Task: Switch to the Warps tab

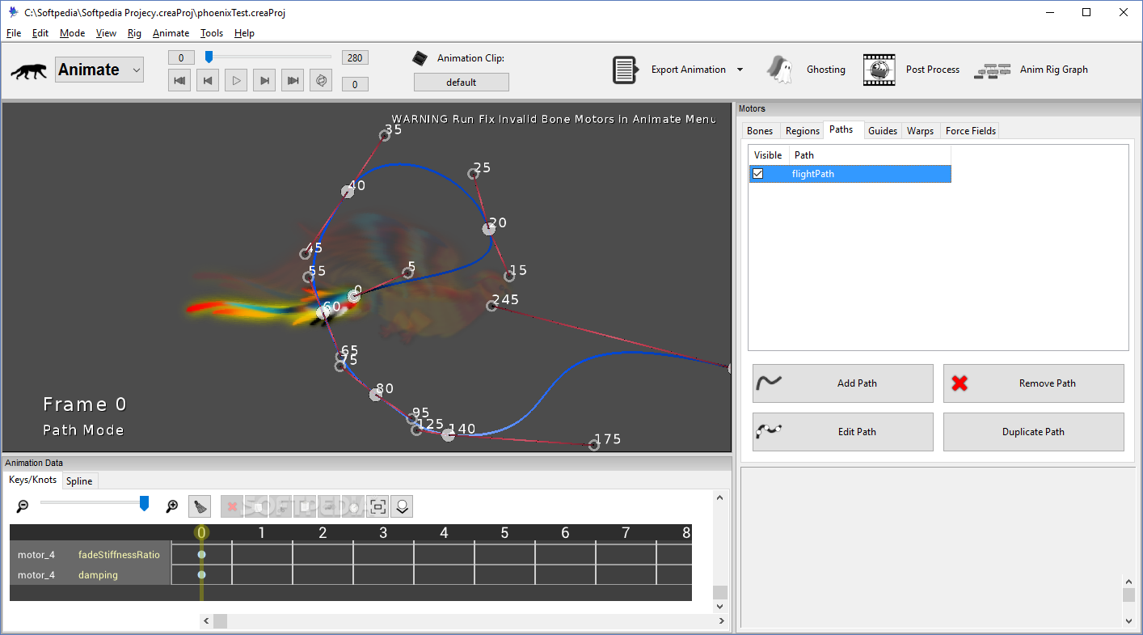Action: point(920,131)
